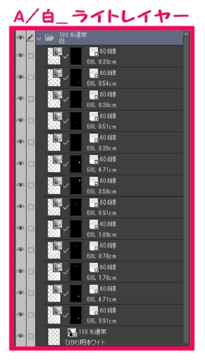Tick the lock checkbox for 60L 3.35cm layer
This screenshot has width=205, height=361.
coord(31,142)
